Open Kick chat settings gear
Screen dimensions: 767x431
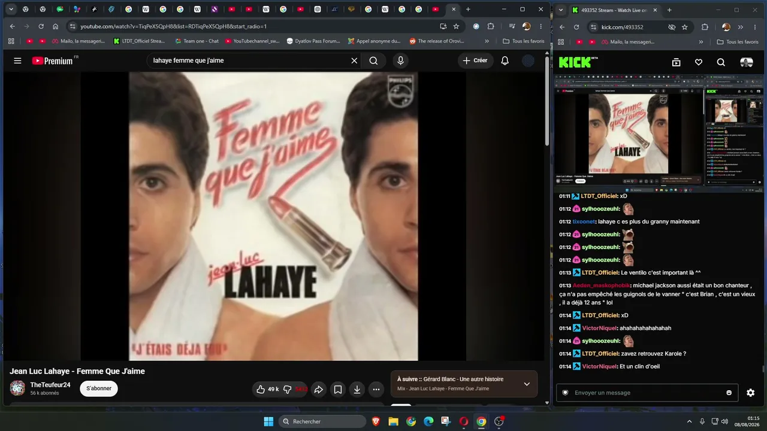tap(751, 393)
